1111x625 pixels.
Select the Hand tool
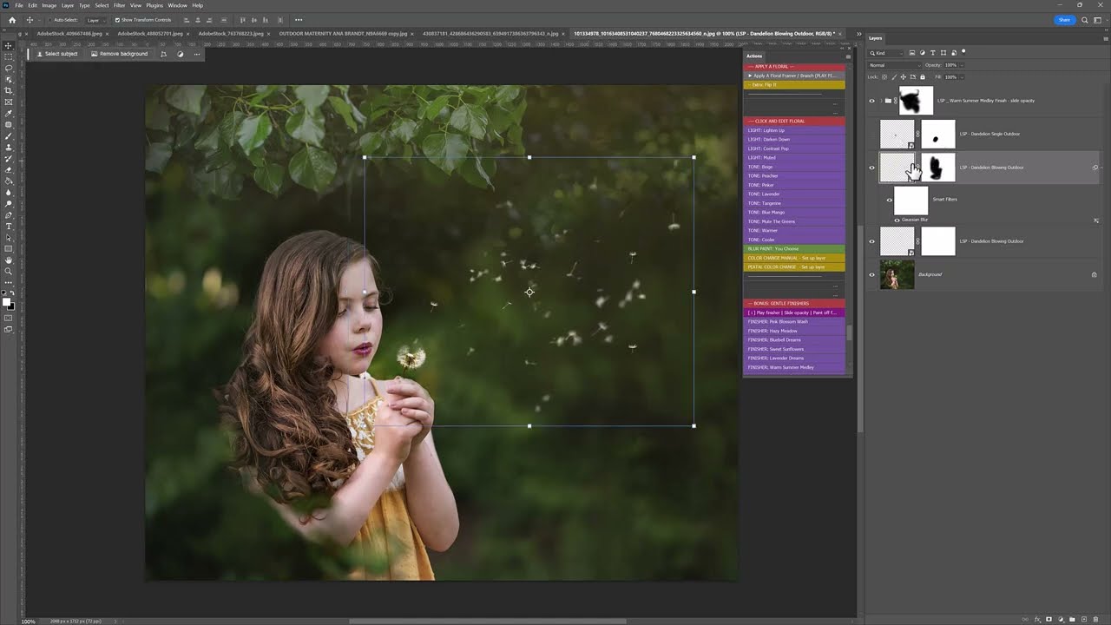pyautogui.click(x=9, y=260)
